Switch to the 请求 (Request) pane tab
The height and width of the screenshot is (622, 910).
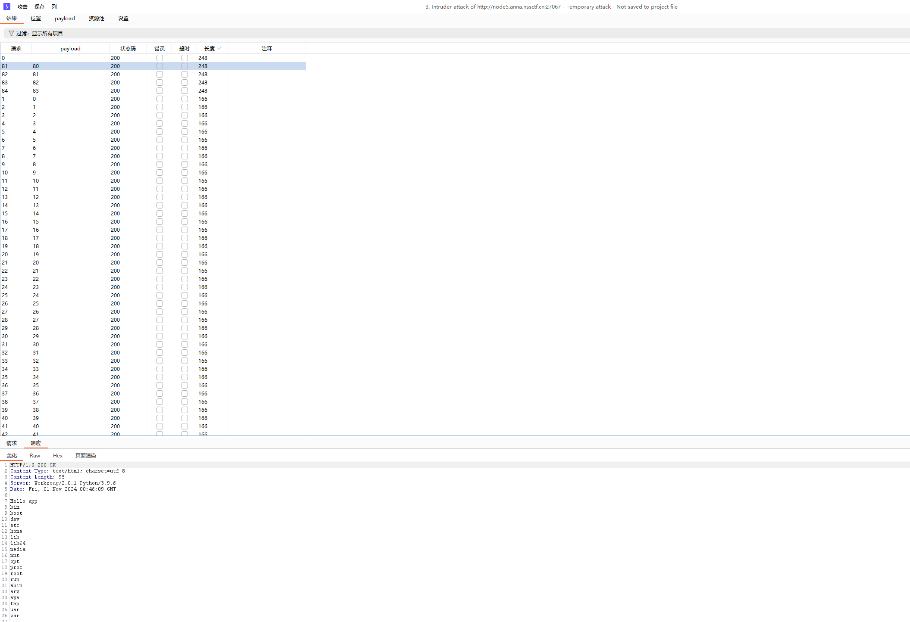(x=12, y=443)
